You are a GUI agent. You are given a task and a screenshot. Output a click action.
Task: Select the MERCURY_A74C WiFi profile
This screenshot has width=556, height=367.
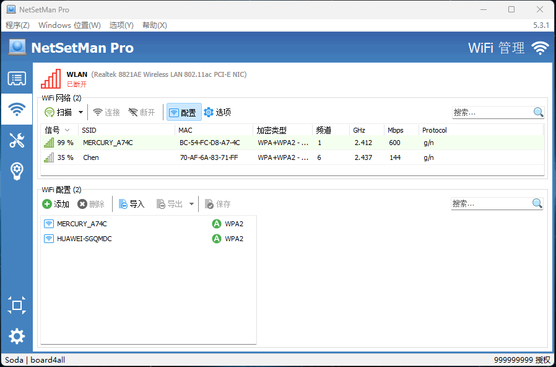click(149, 224)
